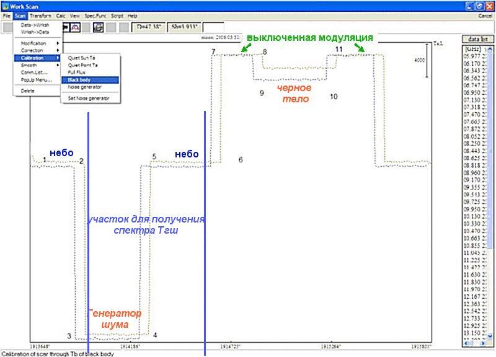The image size is (496, 357).
Task: Restore down the Work Scan window
Action: [x=480, y=6]
